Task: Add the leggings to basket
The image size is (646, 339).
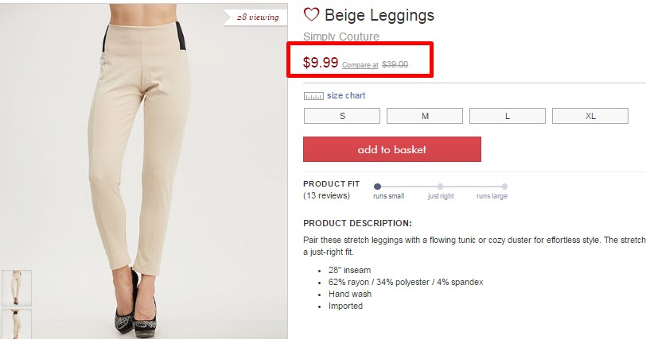Action: click(x=392, y=149)
